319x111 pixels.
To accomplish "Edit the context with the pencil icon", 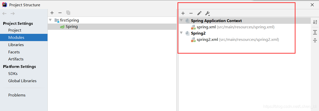I will [199, 13].
